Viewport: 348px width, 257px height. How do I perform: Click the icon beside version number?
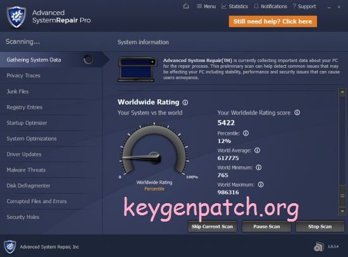(x=319, y=247)
